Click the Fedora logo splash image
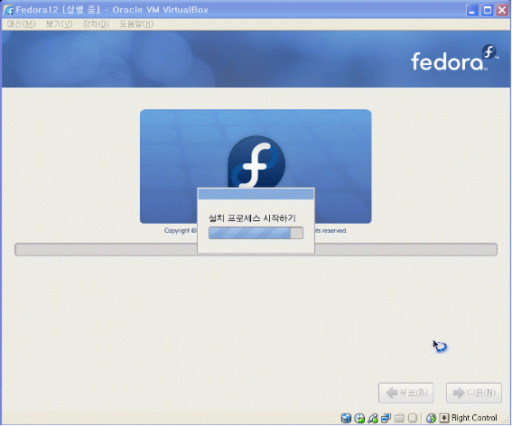The width and height of the screenshot is (512, 426). point(256,166)
